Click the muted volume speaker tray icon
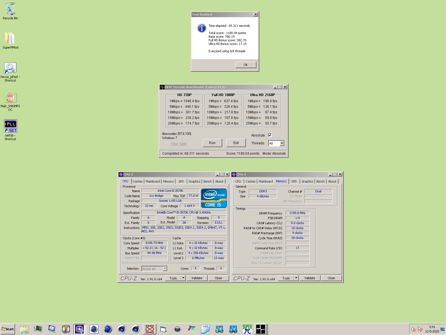The width and height of the screenshot is (446, 335). [413, 329]
